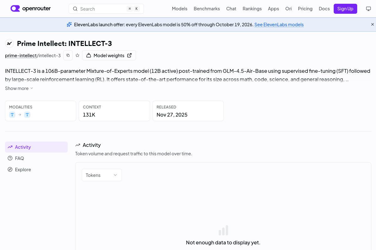The width and height of the screenshot is (376, 250).
Task: Open the Models nav item
Action: coord(180,9)
